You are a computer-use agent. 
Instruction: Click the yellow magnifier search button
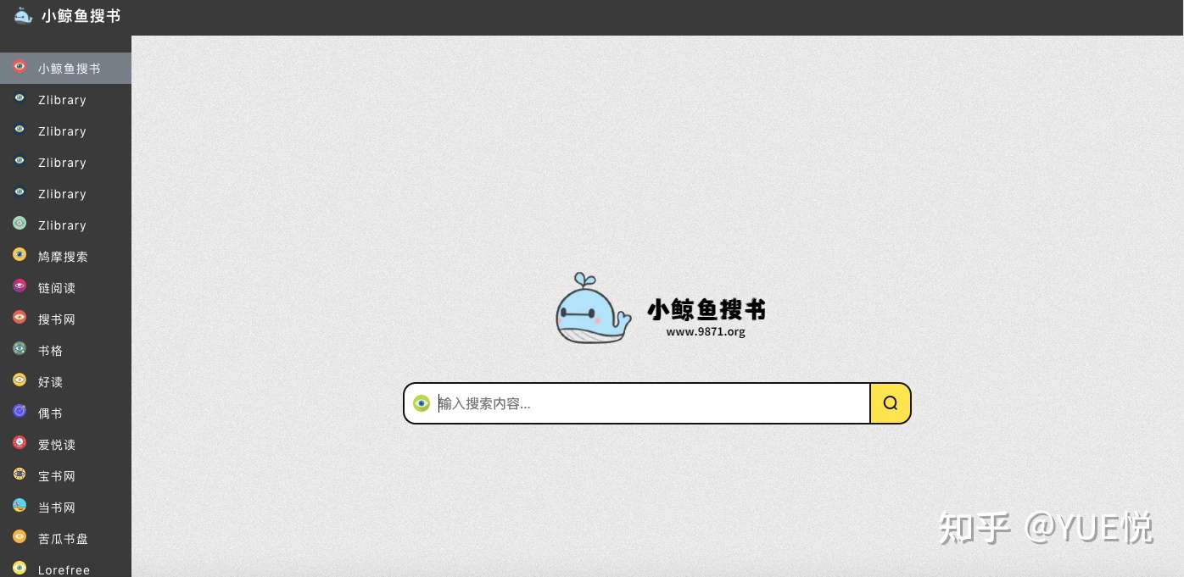[x=891, y=403]
